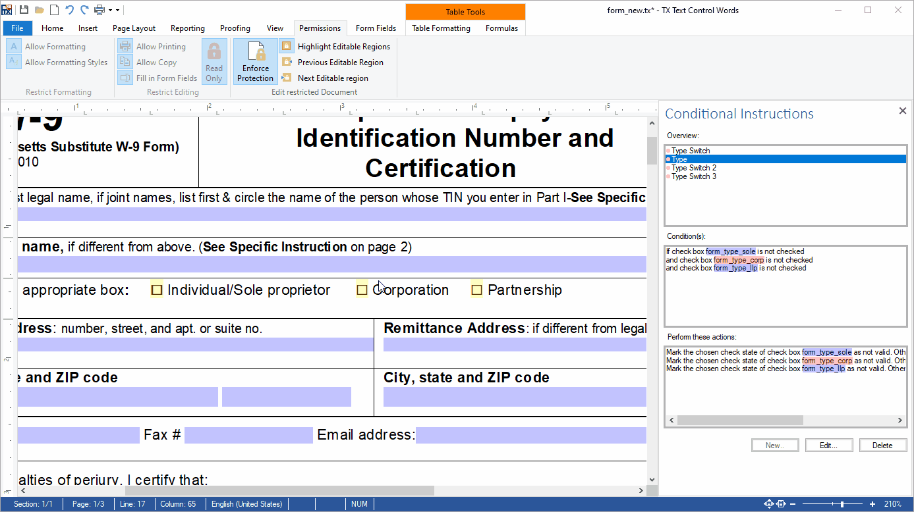This screenshot has width=914, height=512.
Task: Click the Remittance Address form field
Action: (x=515, y=345)
